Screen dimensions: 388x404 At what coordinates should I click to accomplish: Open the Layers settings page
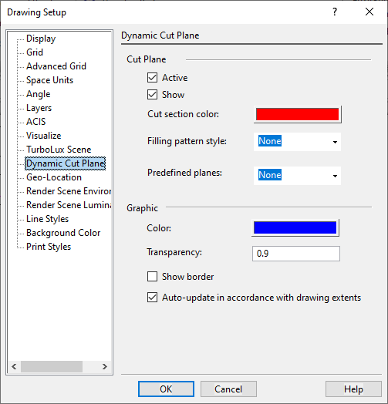pos(39,108)
